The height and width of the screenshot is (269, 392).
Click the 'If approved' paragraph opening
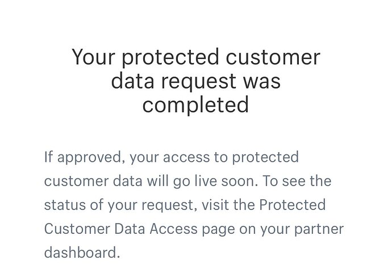pos(84,157)
